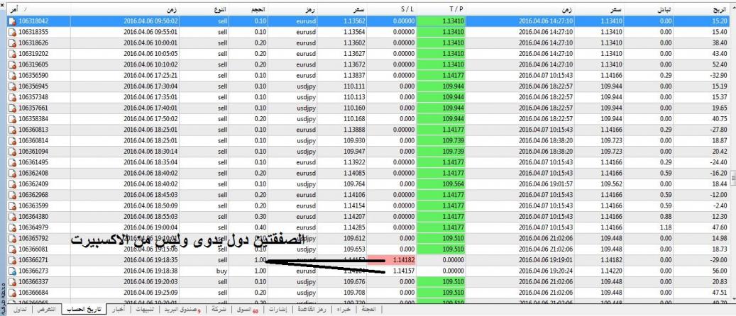This screenshot has width=736, height=316.
Task: Click the order icon beside 106364979
Action: pos(13,227)
